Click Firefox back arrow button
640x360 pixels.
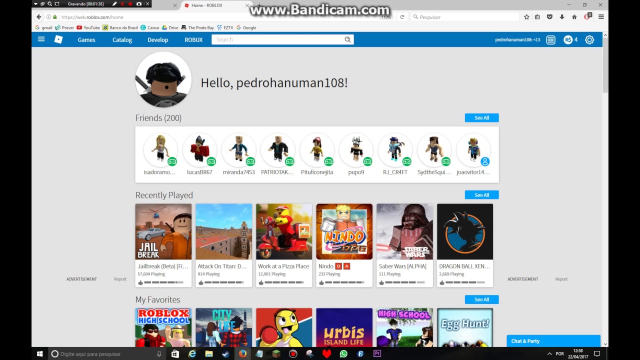tap(39, 17)
